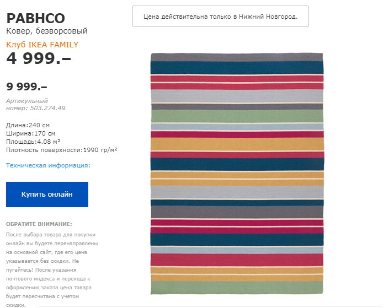Click the Ширина: 170 см line
The height and width of the screenshot is (308, 389).
tap(30, 133)
